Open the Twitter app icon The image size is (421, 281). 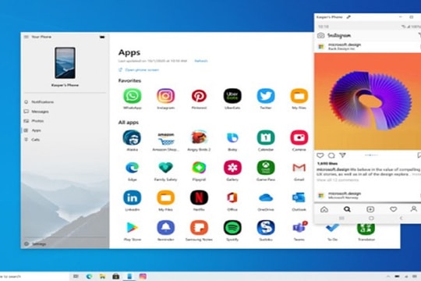pos(266,96)
